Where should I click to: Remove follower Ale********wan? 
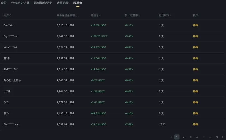tap(196, 124)
